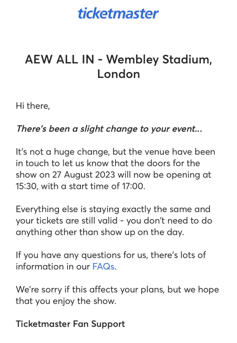Open the FAQs link
237x343 pixels.
pos(103,267)
